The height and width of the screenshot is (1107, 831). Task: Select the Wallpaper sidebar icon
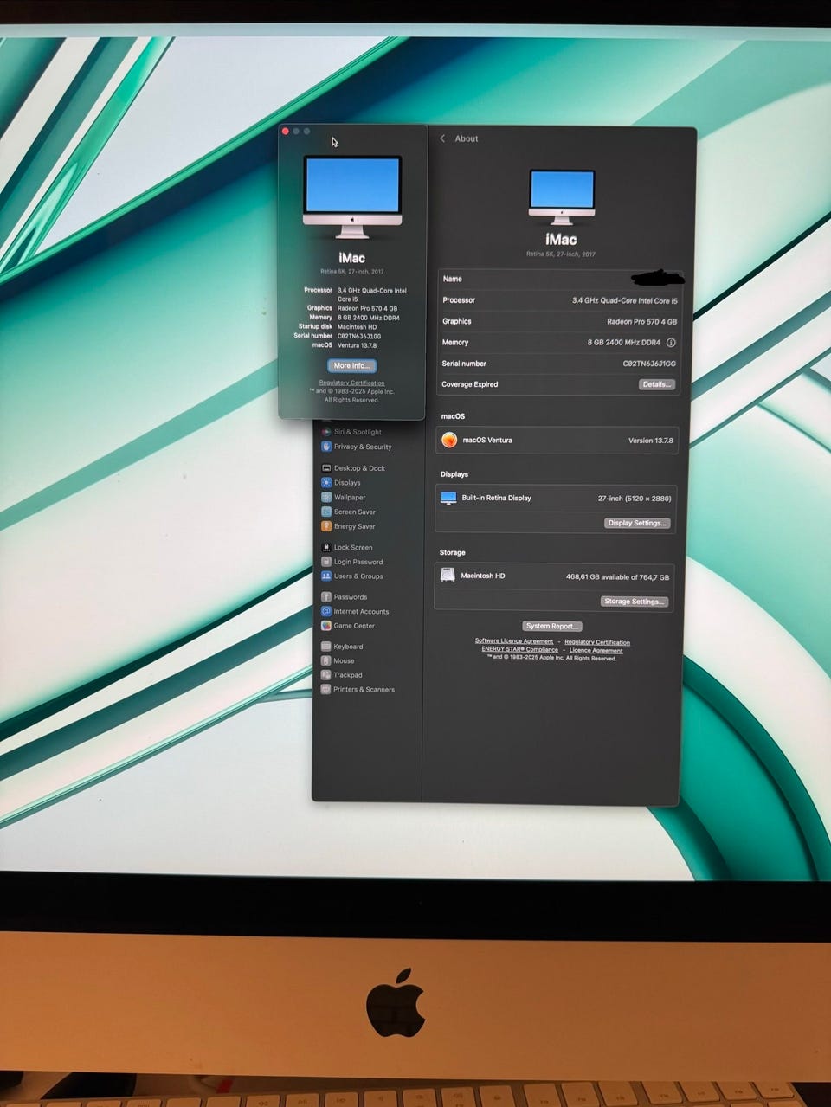click(x=326, y=497)
